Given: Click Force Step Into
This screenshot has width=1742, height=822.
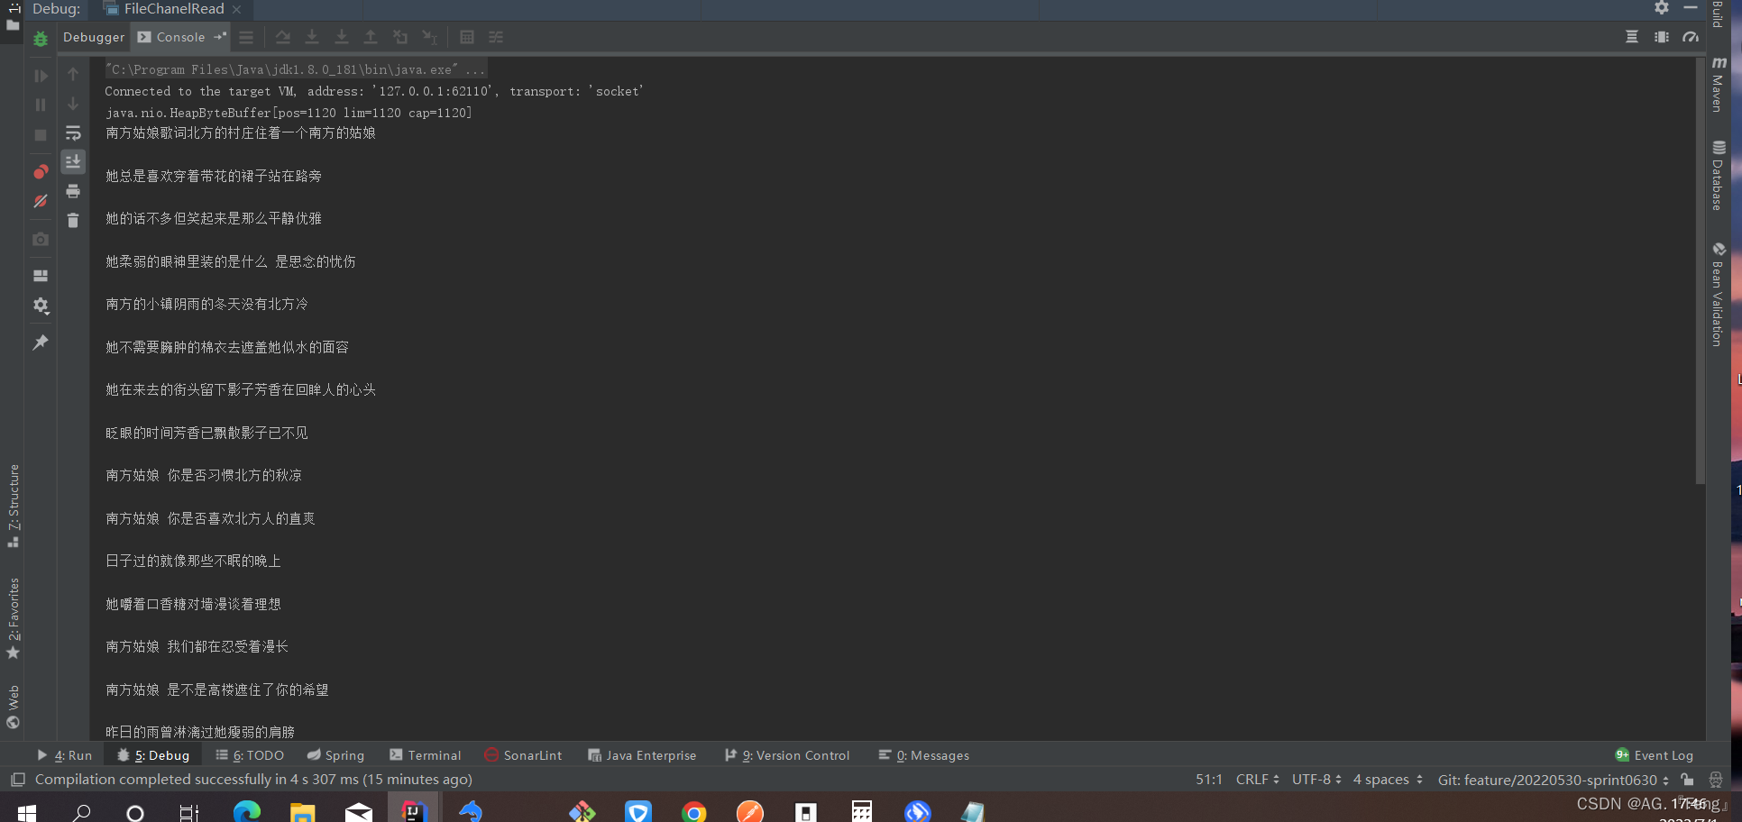Looking at the screenshot, I should pos(342,37).
